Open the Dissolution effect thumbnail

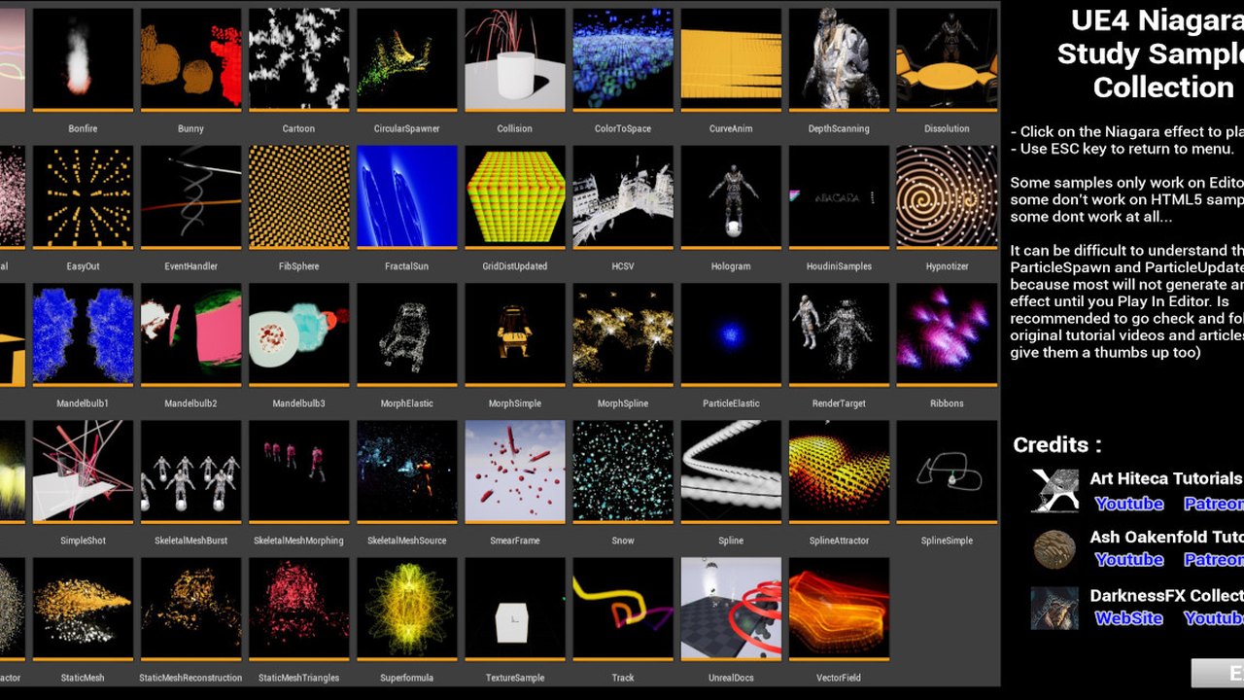pyautogui.click(x=946, y=60)
